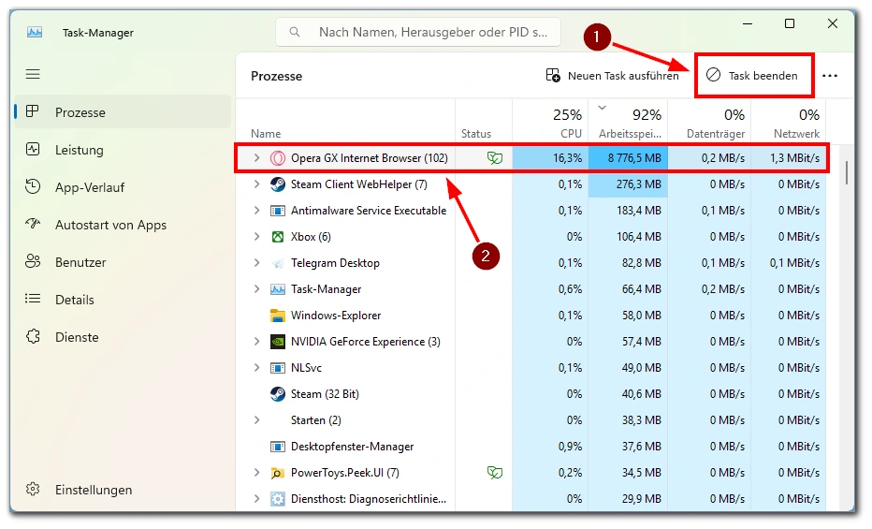
Task: Select the 8 776,5 MB memory cell
Action: (x=629, y=158)
